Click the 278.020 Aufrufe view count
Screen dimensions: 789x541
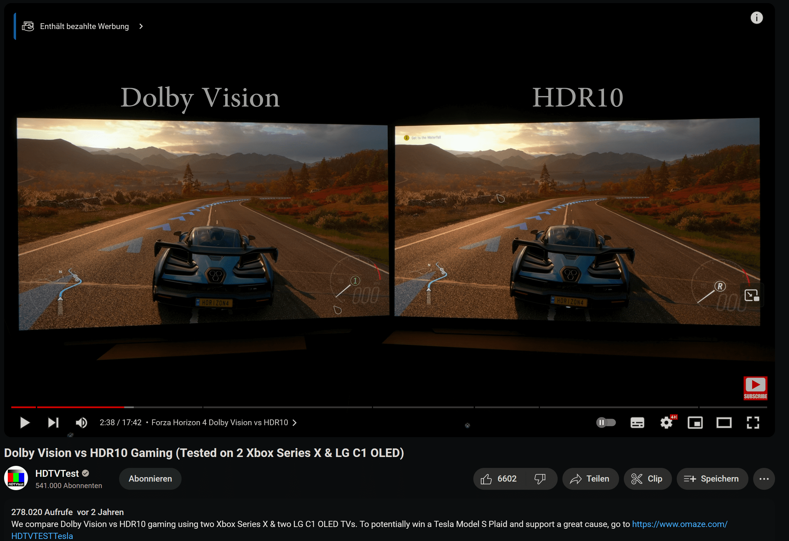pyautogui.click(x=42, y=512)
